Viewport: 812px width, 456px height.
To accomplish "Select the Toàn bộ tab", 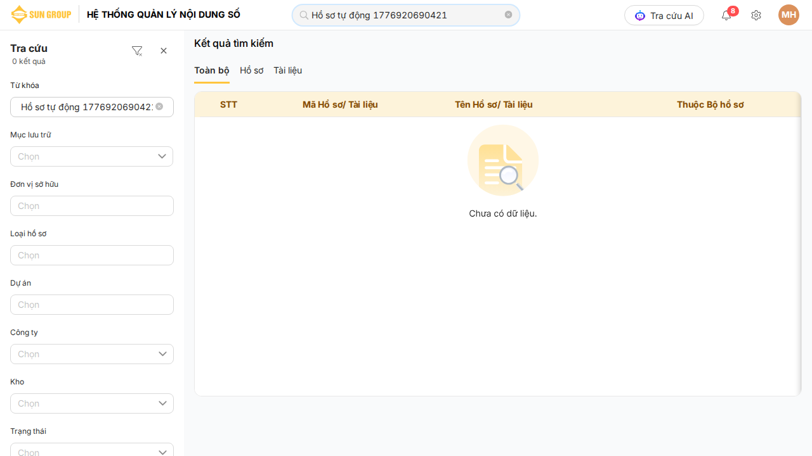I will point(211,70).
